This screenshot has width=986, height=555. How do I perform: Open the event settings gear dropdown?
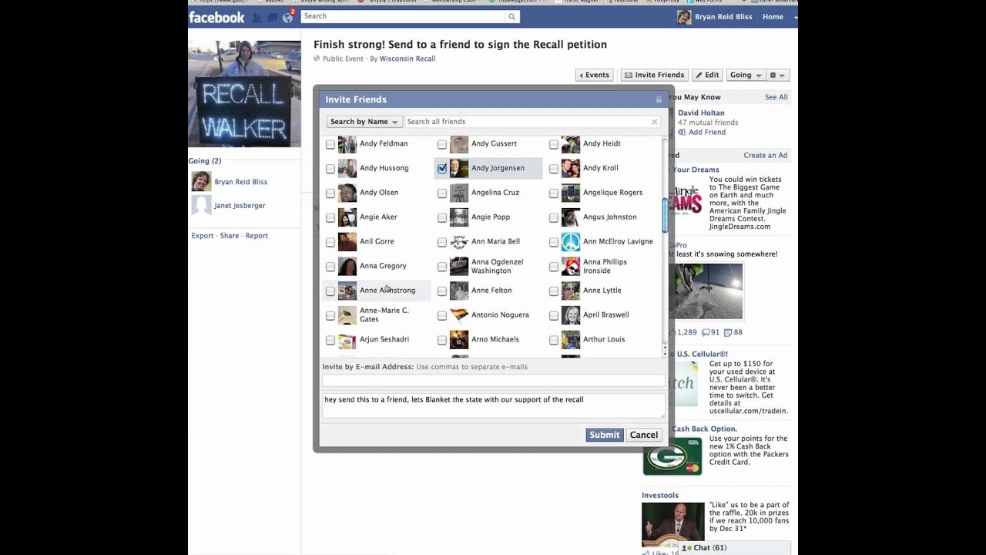[x=778, y=75]
